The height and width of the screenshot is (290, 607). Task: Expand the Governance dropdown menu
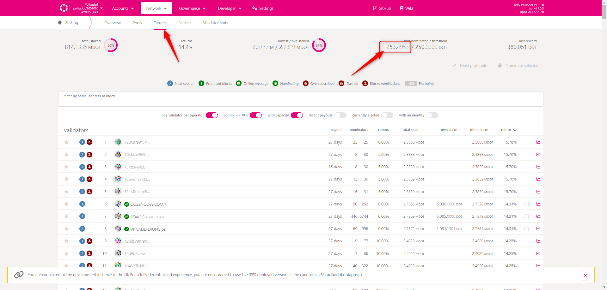(x=192, y=8)
